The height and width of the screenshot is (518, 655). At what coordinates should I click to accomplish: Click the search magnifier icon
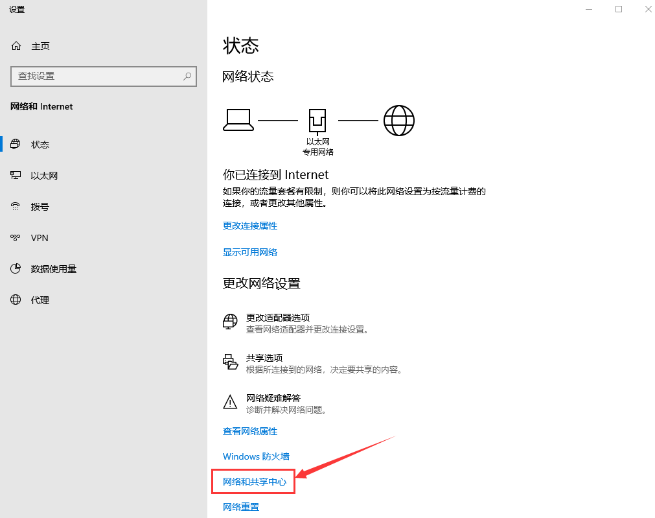[187, 76]
